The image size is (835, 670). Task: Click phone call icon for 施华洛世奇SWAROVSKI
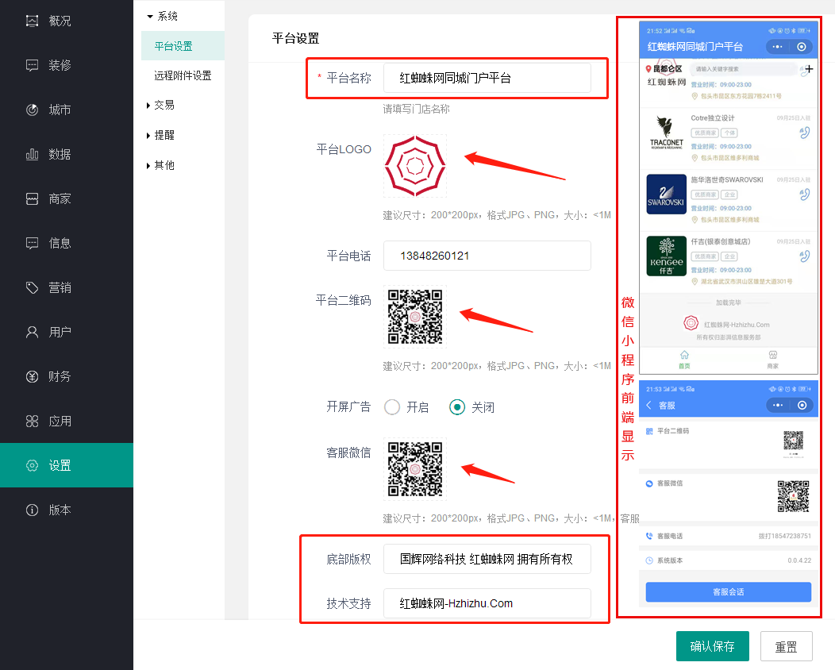pos(805,194)
